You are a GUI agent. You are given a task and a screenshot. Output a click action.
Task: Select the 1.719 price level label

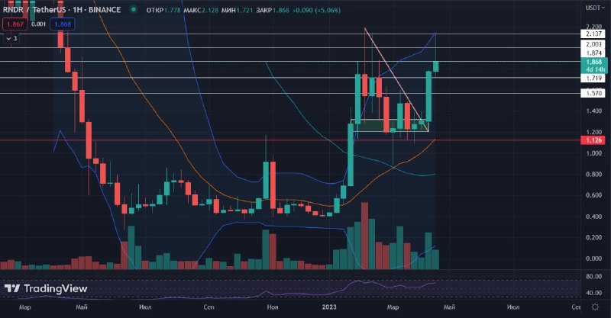pyautogui.click(x=593, y=79)
